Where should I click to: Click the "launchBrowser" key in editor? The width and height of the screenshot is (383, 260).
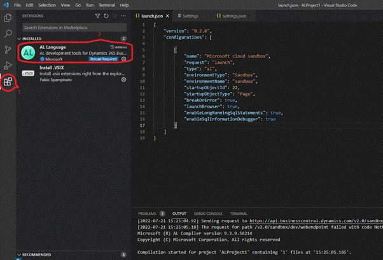click(203, 106)
